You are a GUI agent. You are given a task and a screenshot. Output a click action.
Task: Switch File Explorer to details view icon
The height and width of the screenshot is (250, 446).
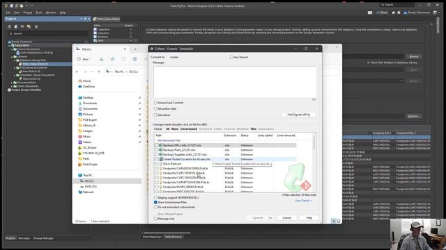coord(334,221)
